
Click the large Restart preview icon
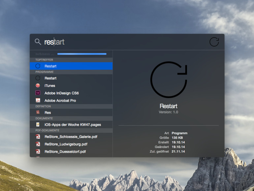169,80
